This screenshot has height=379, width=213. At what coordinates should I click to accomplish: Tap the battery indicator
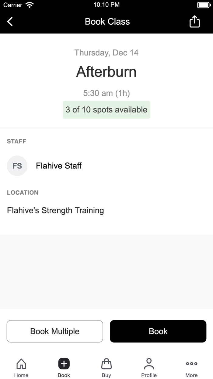(x=203, y=5)
